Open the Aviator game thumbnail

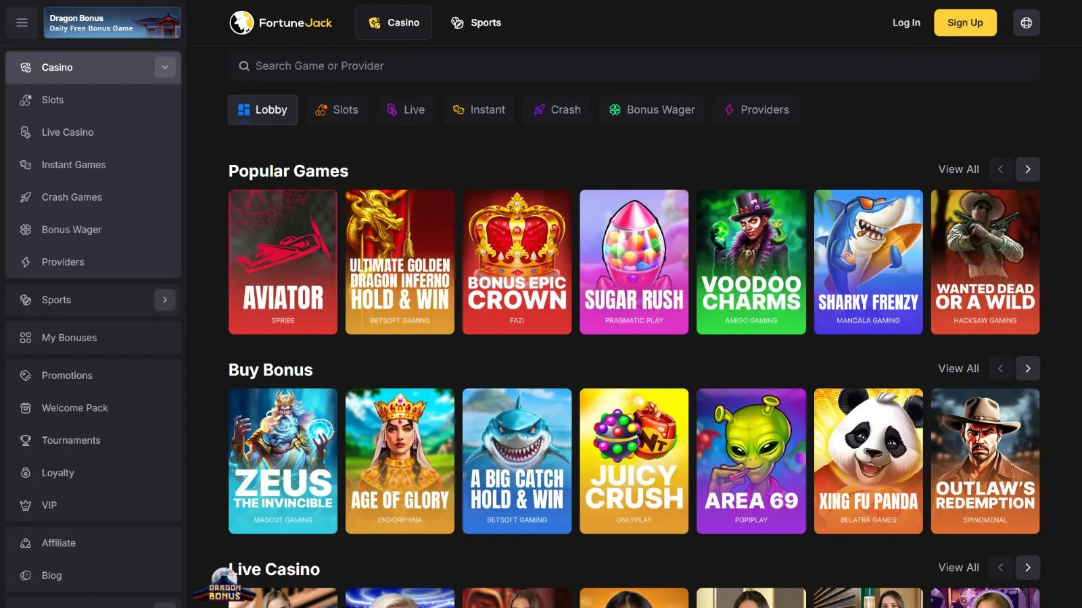pos(283,262)
